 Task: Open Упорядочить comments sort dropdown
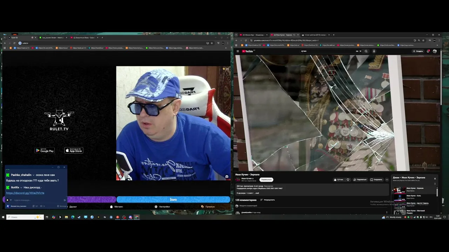pyautogui.click(x=267, y=200)
